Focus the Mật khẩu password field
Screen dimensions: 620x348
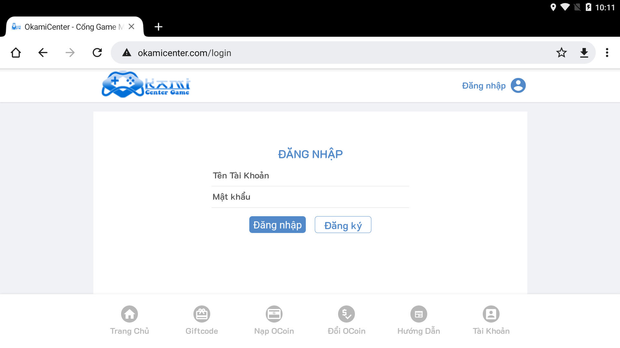[x=310, y=197]
